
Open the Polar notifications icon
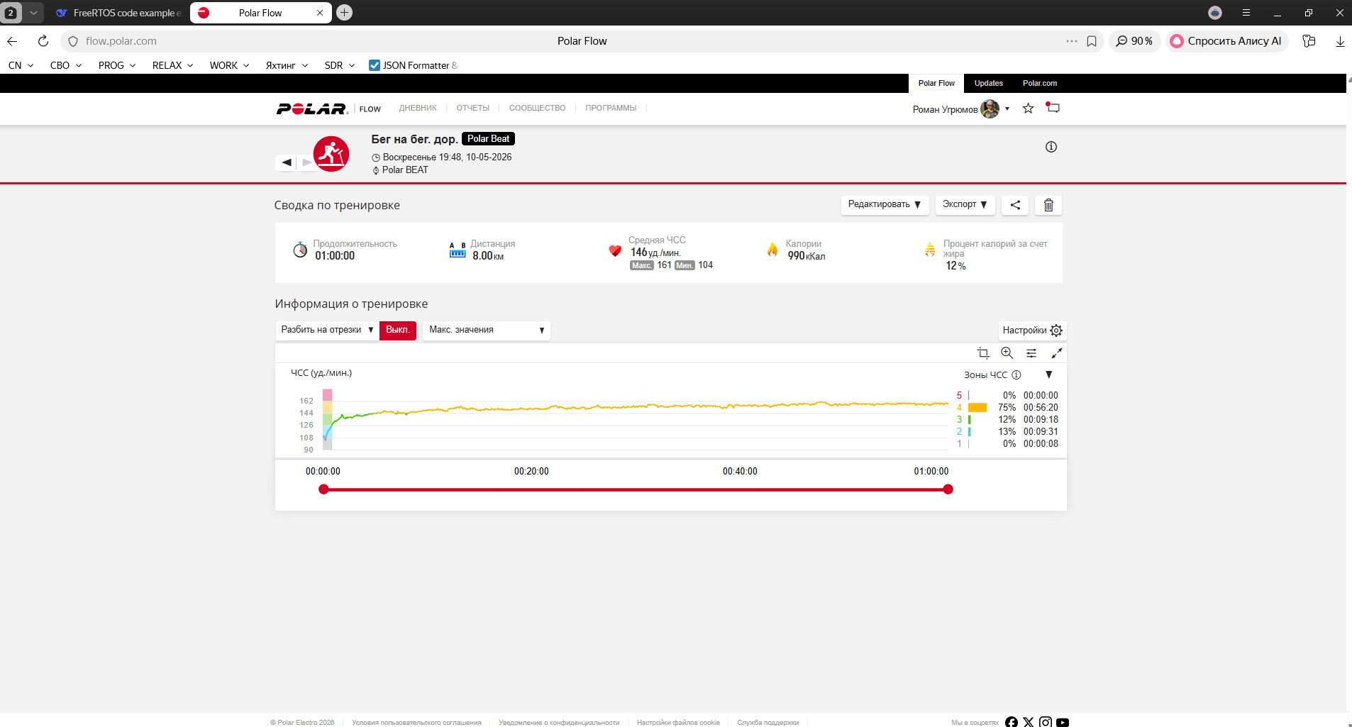1053,108
